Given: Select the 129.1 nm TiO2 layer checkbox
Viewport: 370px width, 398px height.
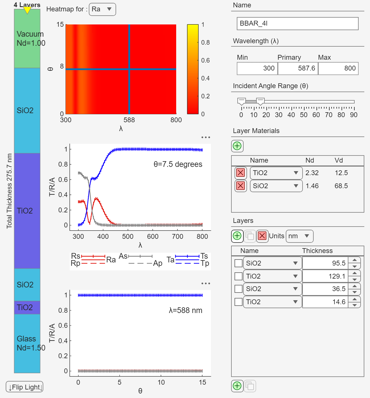Looking at the screenshot, I should tap(239, 276).
